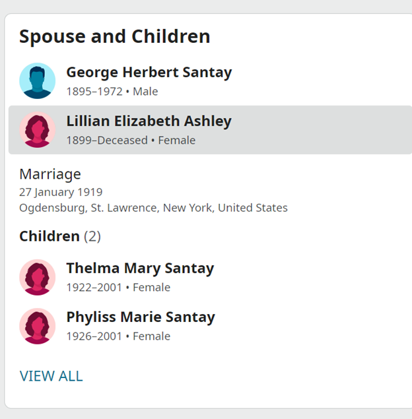The width and height of the screenshot is (412, 419).
Task: Click George's 1895–1972 Male details line
Action: [112, 92]
